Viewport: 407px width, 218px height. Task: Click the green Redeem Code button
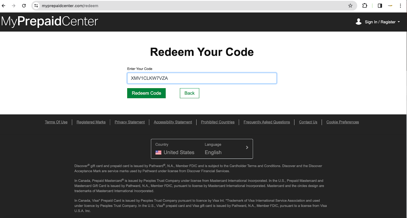[146, 93]
